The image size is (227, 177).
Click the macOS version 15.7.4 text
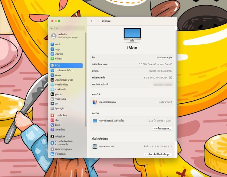(x=166, y=102)
